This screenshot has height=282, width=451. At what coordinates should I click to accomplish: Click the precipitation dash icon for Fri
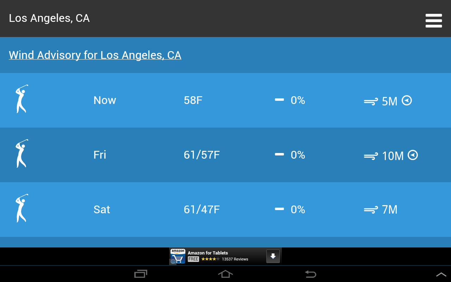[x=279, y=154]
